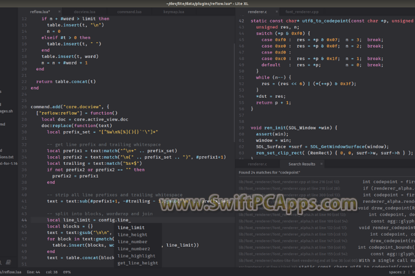This screenshot has height=276, width=415.
Task: Click the book-shaped icon in the sidebar toolbar
Action: click(8, 262)
